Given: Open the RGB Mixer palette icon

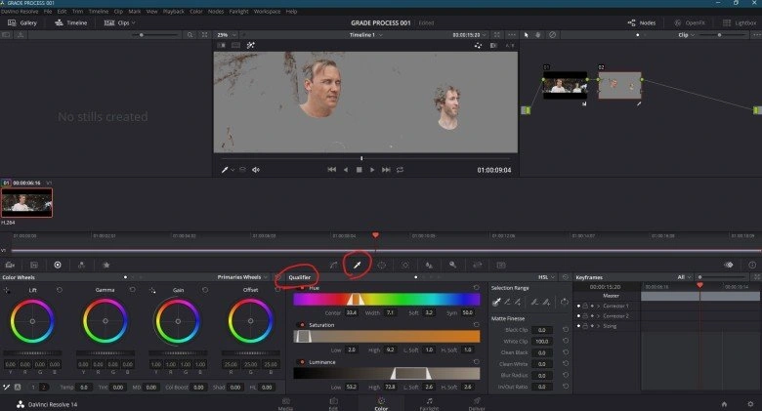Looking at the screenshot, I should coord(82,265).
